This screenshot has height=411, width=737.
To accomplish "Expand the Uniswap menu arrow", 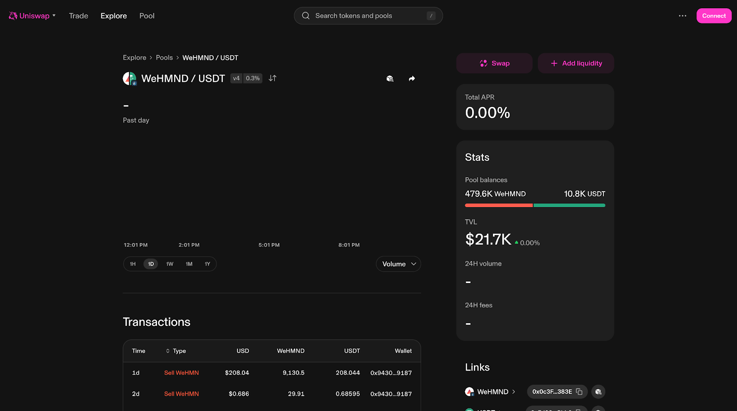I will (54, 16).
